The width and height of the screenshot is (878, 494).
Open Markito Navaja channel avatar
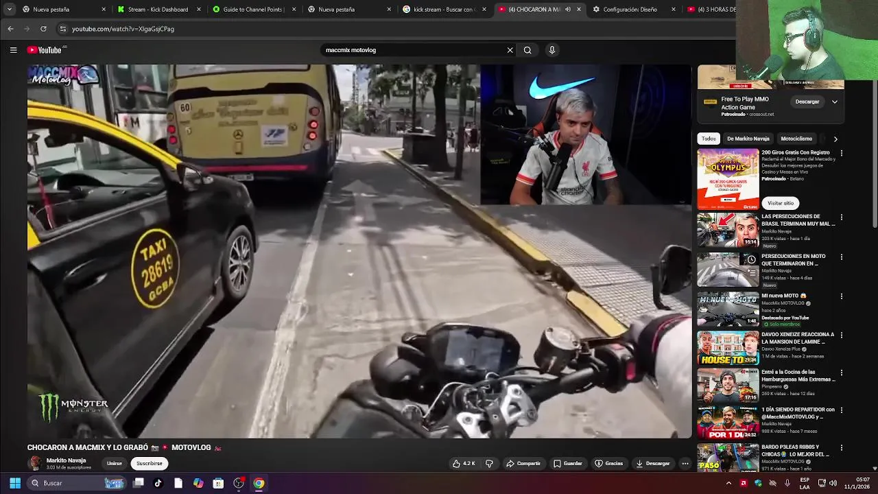click(x=34, y=463)
